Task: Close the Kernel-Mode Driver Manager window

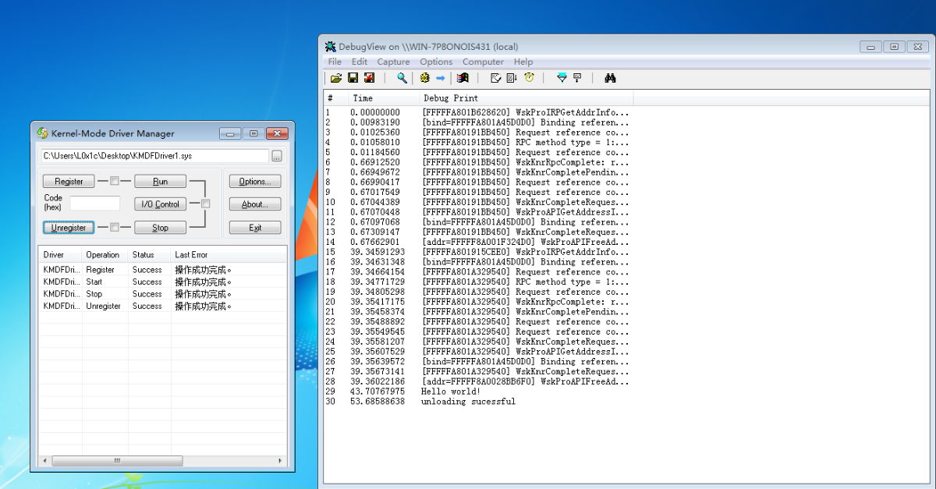Action: tap(277, 133)
